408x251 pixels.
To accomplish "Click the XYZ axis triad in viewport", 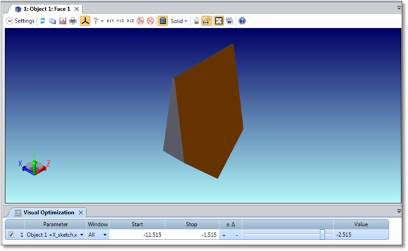I will [x=34, y=165].
